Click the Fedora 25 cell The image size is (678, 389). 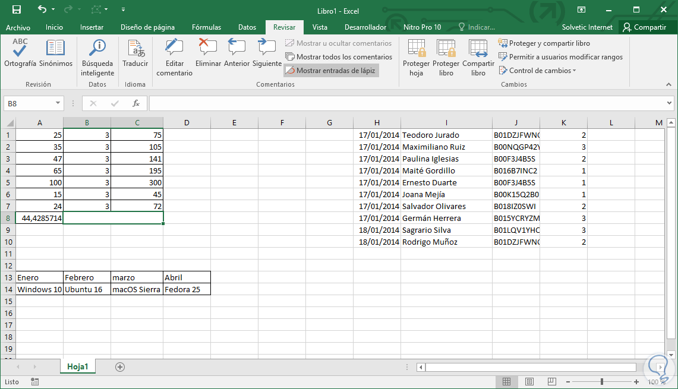point(187,289)
